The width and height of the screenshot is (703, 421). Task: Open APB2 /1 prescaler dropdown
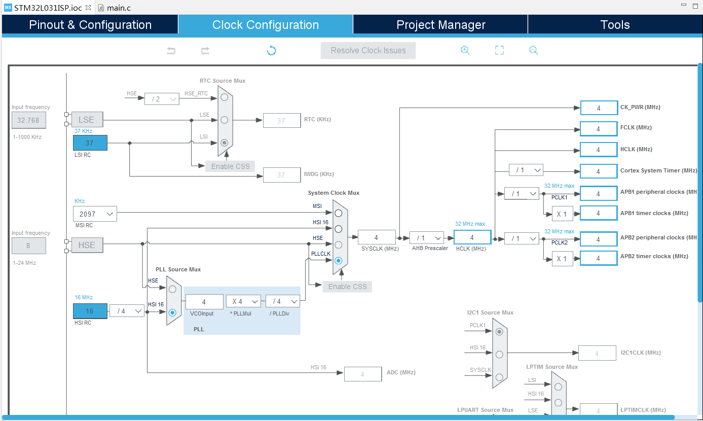tap(522, 238)
